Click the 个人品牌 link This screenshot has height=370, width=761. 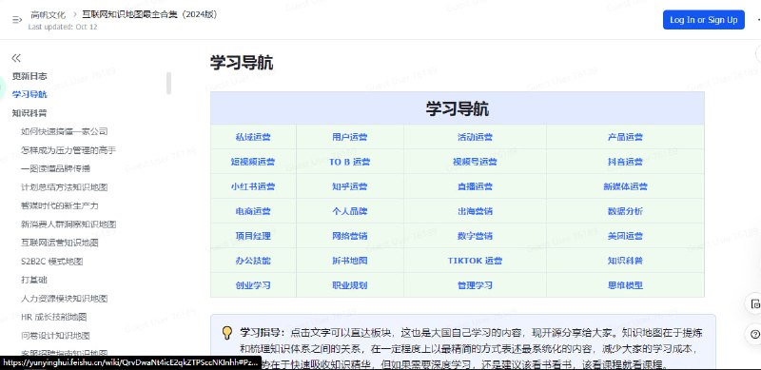pyautogui.click(x=349, y=211)
